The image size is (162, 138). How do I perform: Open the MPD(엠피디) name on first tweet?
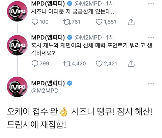pyautogui.click(x=48, y=4)
